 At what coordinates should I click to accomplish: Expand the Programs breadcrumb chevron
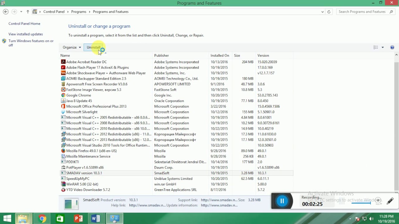pyautogui.click(x=89, y=12)
